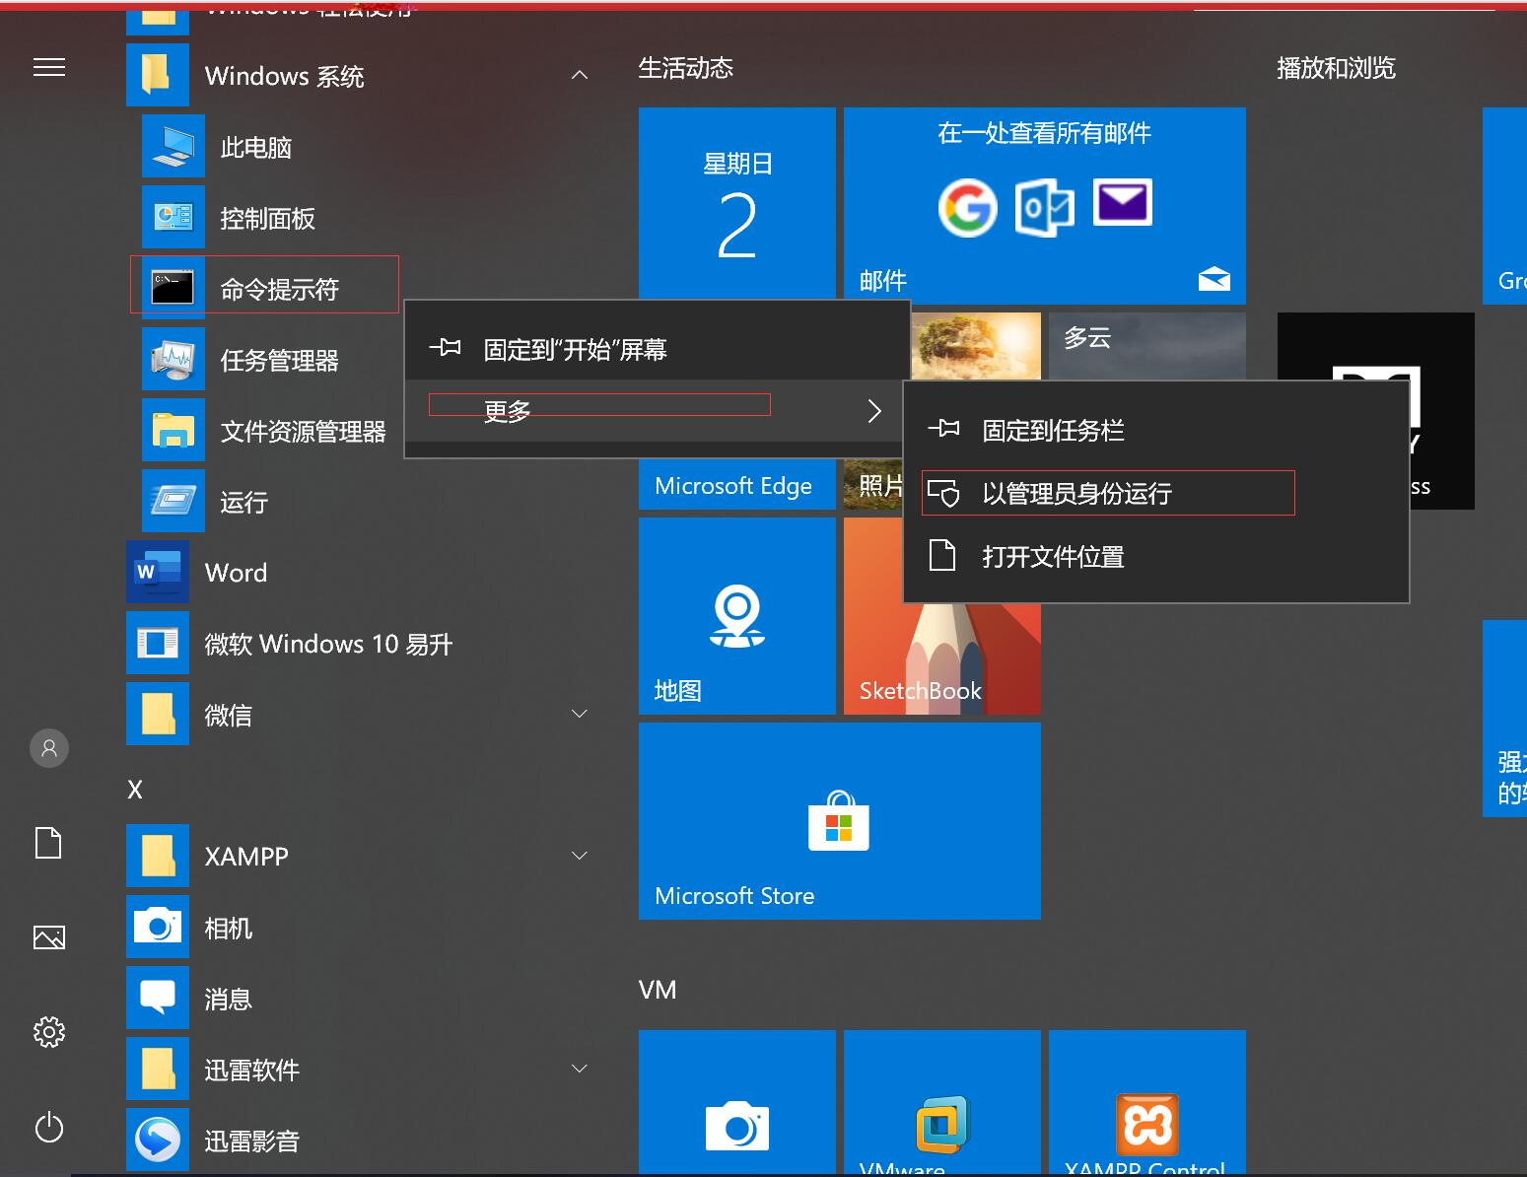Open the Pictures sidebar icon

(49, 936)
